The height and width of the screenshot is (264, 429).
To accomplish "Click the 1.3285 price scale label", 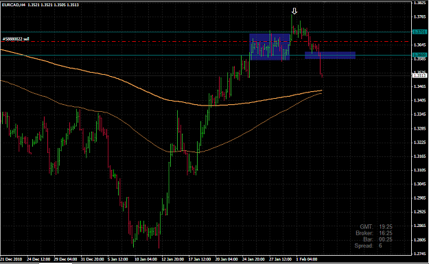I will (x=419, y=128).
